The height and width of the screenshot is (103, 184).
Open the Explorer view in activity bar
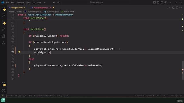[x=3, y=8]
